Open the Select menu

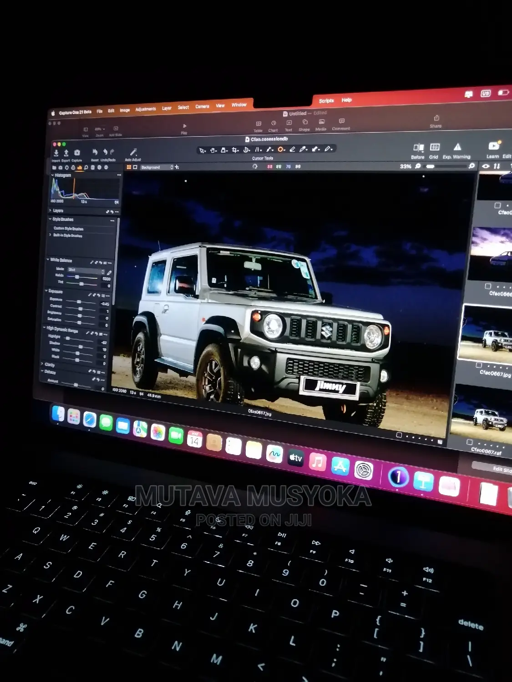pos(183,107)
